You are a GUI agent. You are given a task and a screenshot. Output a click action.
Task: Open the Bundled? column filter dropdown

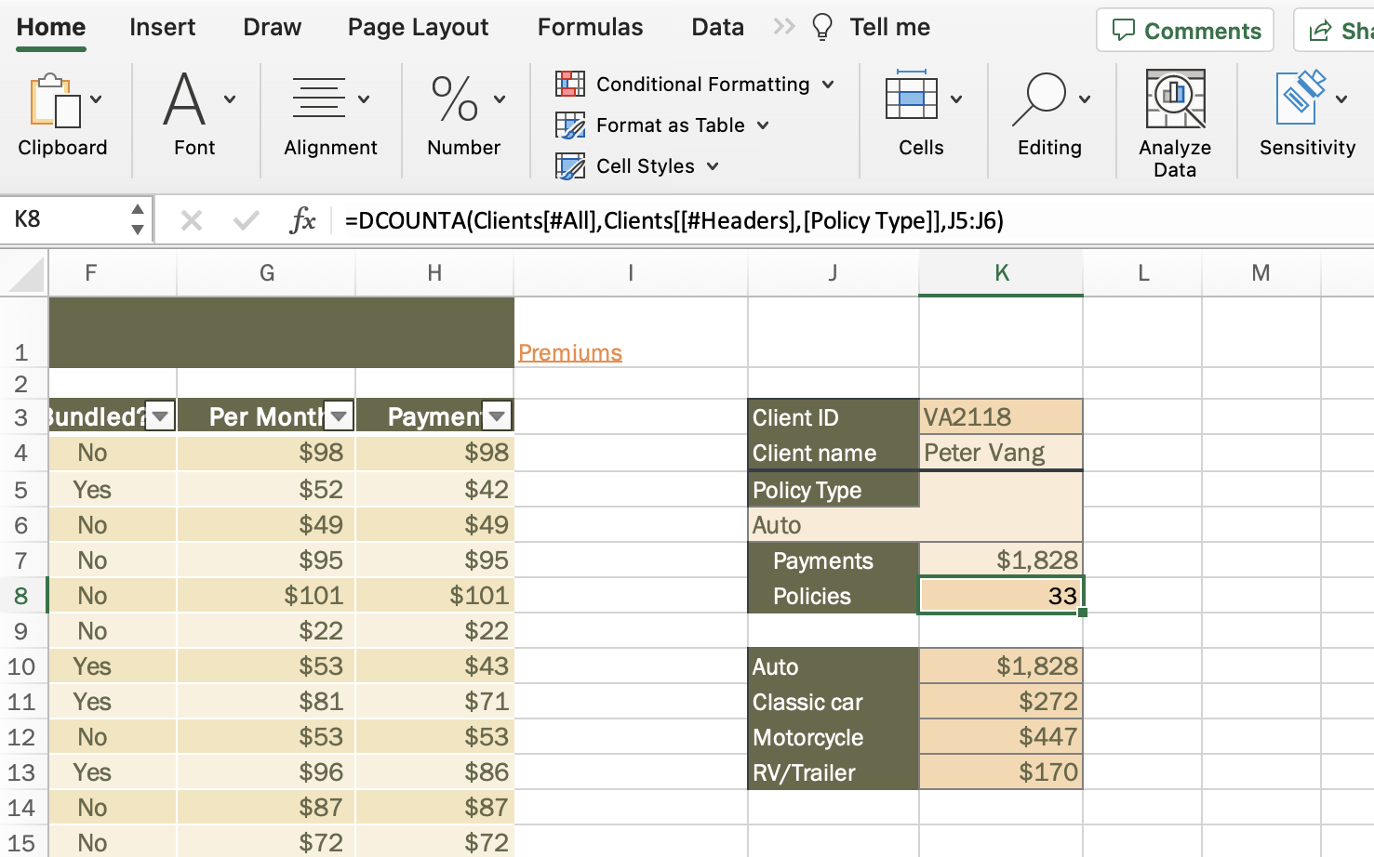tap(161, 416)
